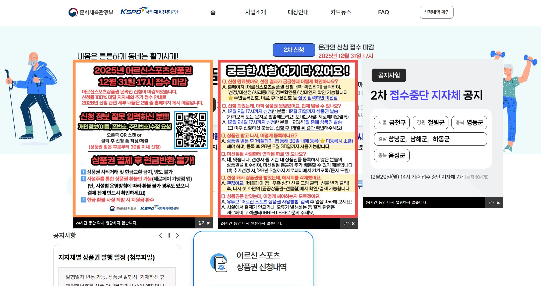Click the QR code in the orange popup

191,130
